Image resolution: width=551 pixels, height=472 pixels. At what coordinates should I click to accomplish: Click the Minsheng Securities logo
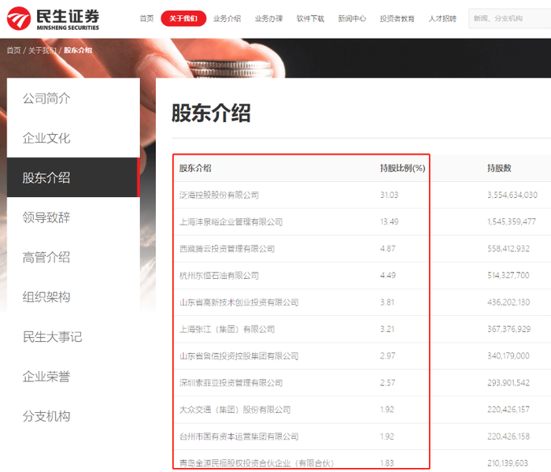click(53, 19)
